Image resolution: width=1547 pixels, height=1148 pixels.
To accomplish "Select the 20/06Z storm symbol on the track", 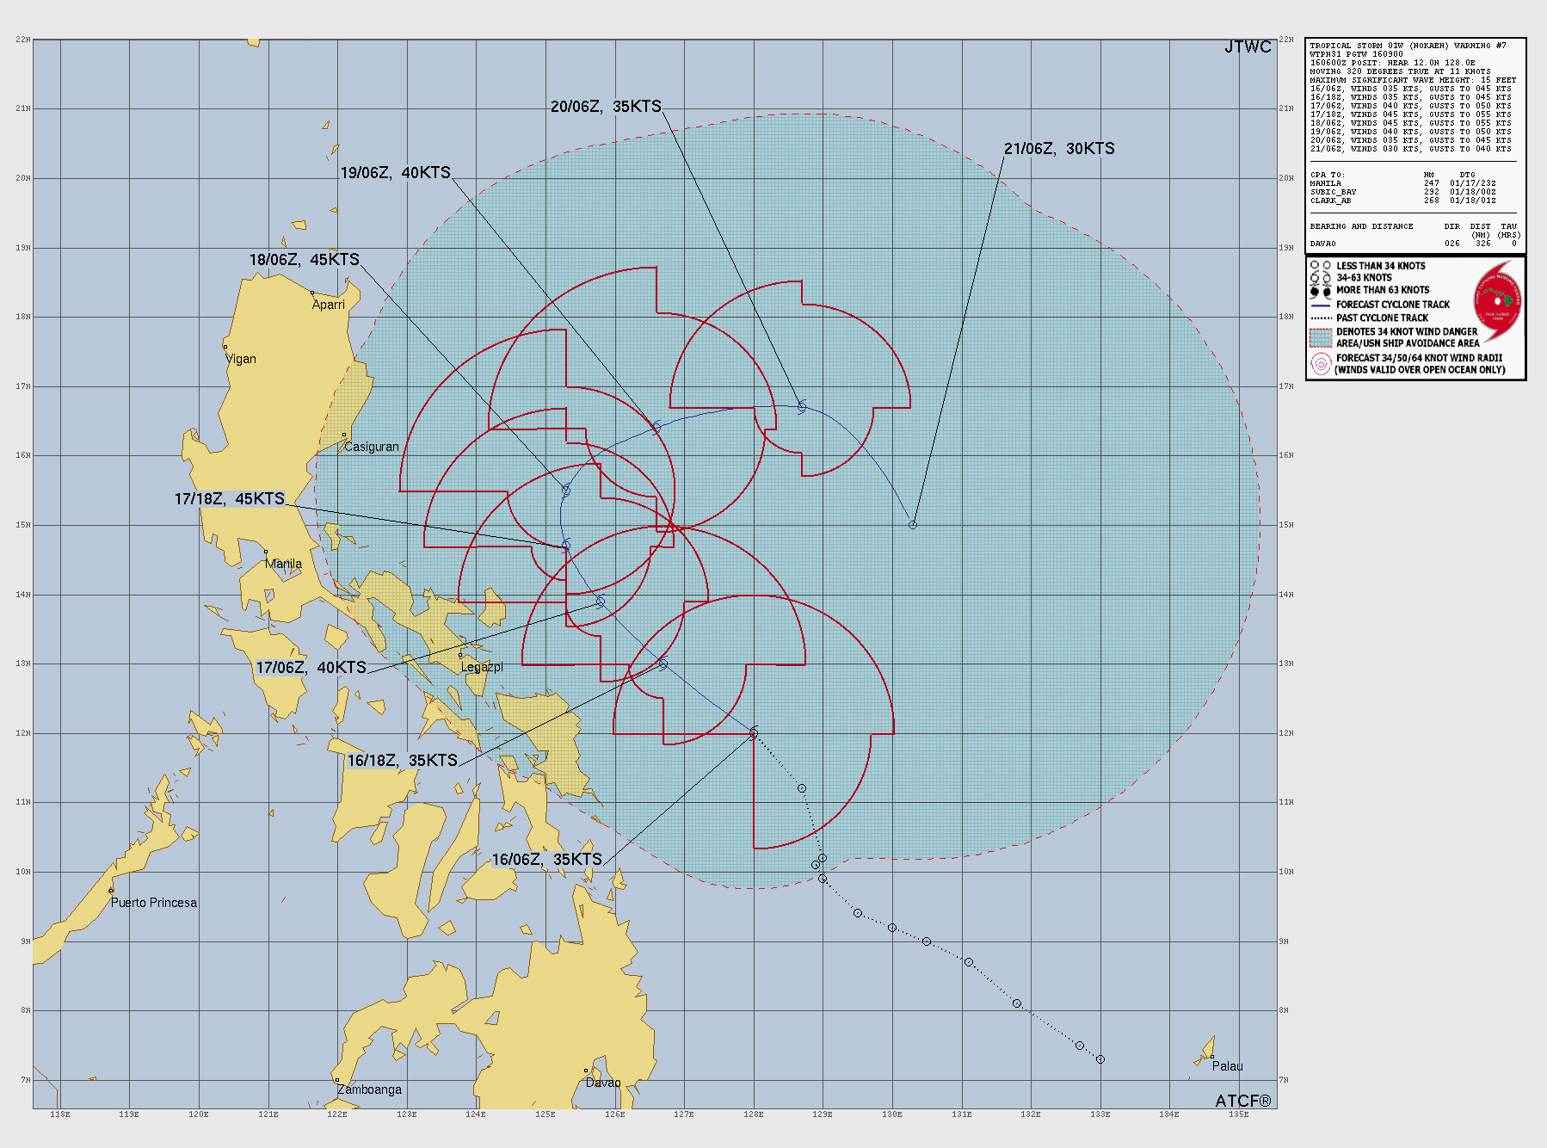I will click(x=801, y=406).
